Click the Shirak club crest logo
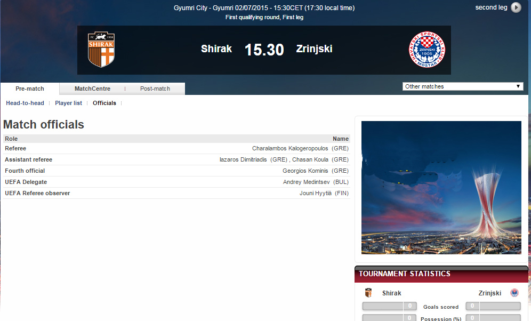The width and height of the screenshot is (531, 321). pyautogui.click(x=101, y=50)
